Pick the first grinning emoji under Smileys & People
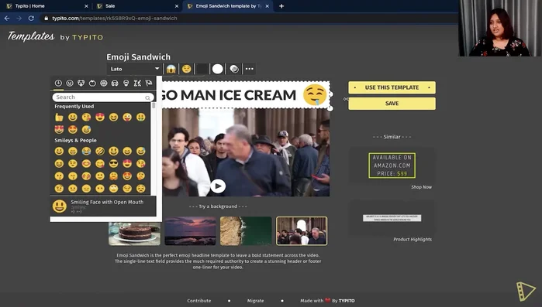The height and width of the screenshot is (307, 542). coord(59,151)
